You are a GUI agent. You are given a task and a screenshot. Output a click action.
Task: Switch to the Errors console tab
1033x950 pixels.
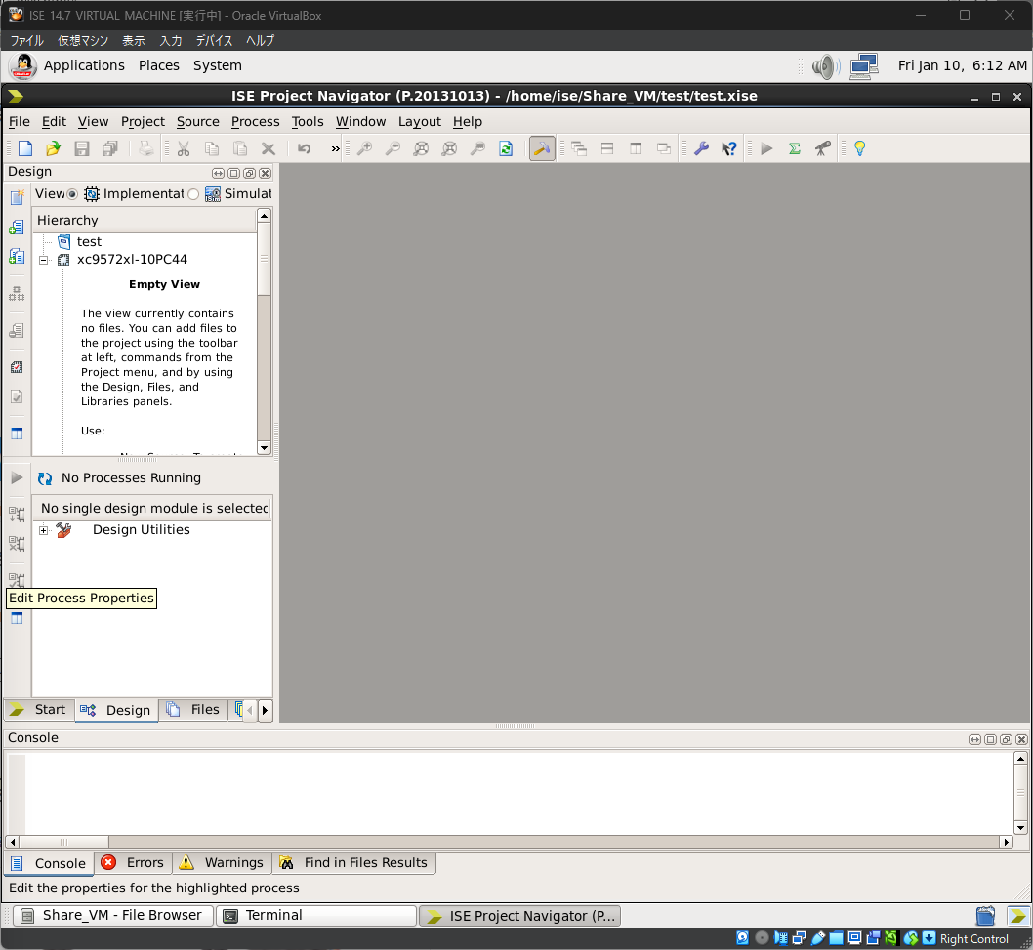134,863
